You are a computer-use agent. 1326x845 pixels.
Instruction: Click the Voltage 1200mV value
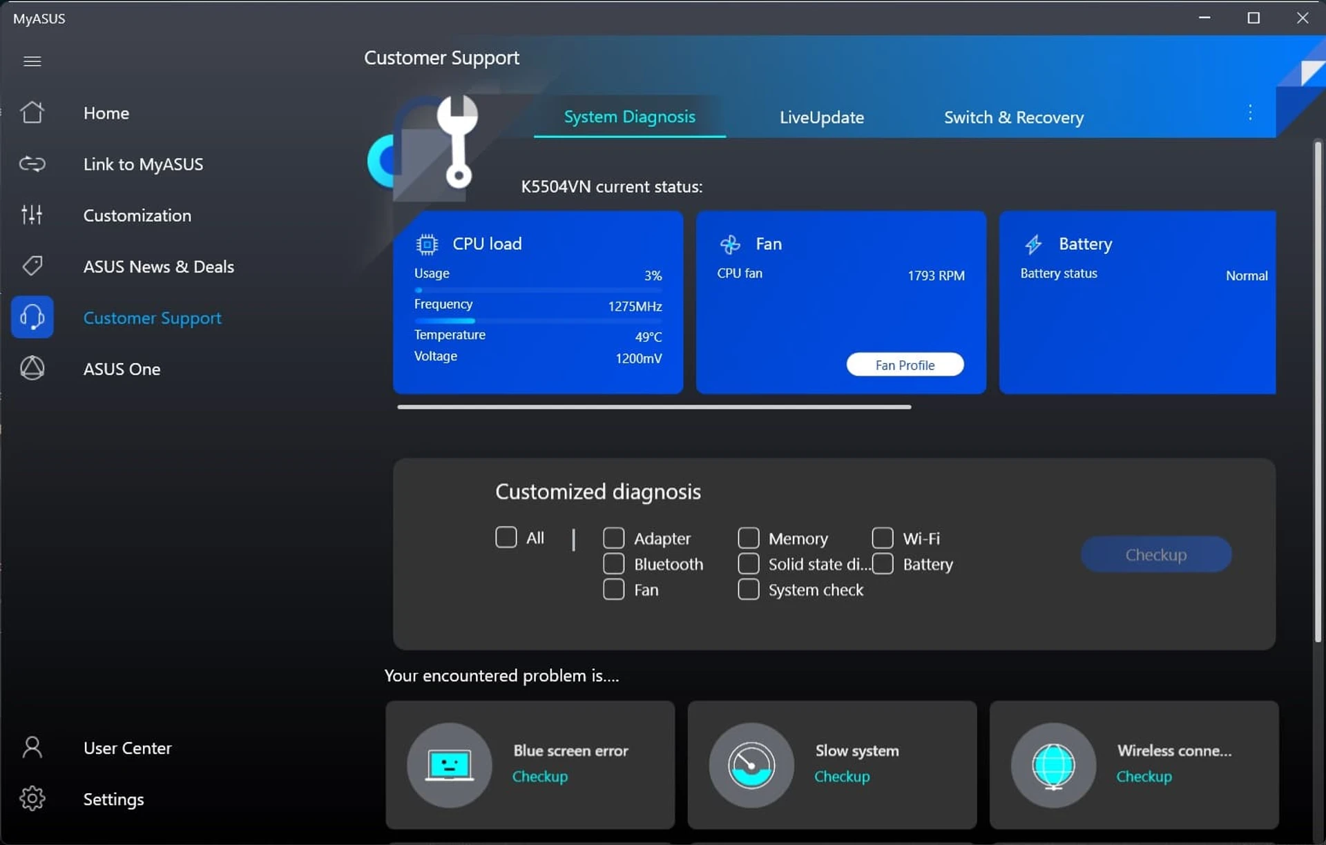[638, 358]
